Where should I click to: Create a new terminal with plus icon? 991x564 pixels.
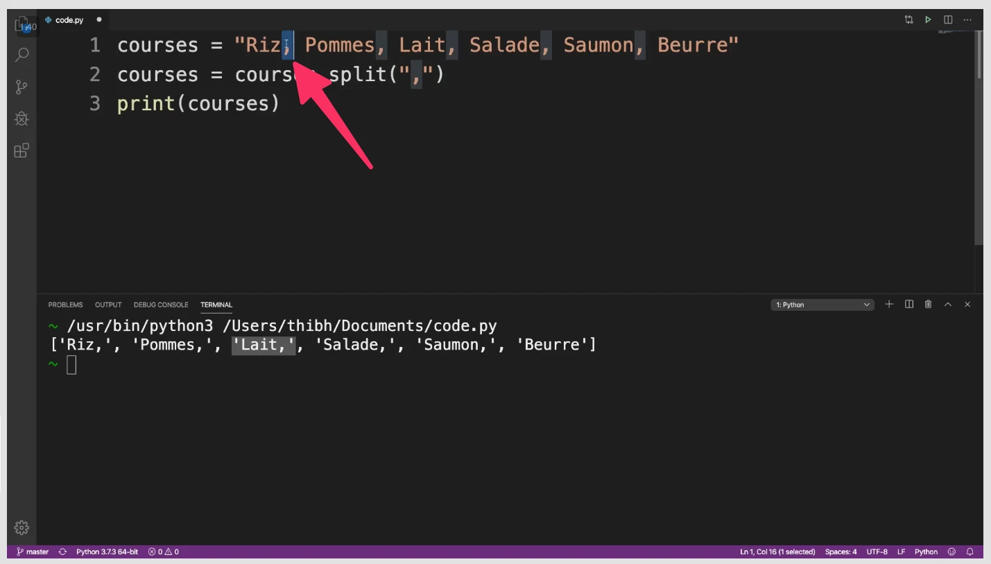889,305
